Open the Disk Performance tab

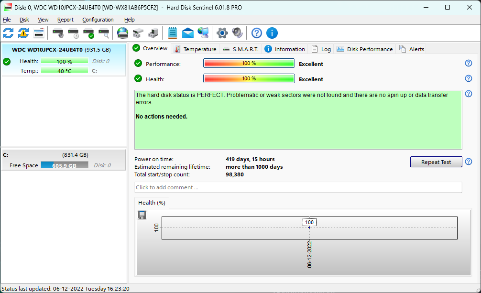(365, 49)
